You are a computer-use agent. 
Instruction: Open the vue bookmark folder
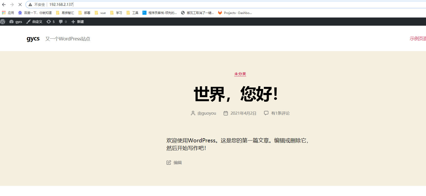pos(100,13)
